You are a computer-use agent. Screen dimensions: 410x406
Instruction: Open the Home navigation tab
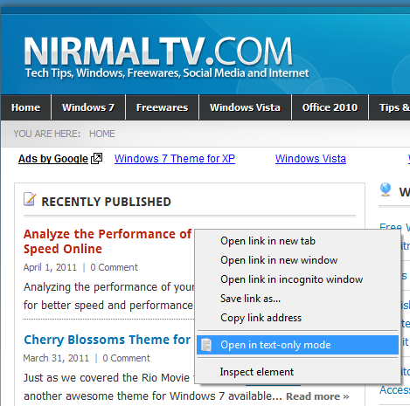(26, 107)
